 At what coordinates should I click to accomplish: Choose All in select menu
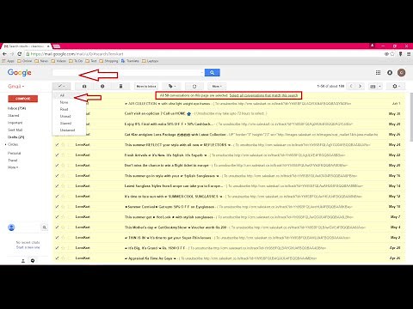[x=62, y=95]
